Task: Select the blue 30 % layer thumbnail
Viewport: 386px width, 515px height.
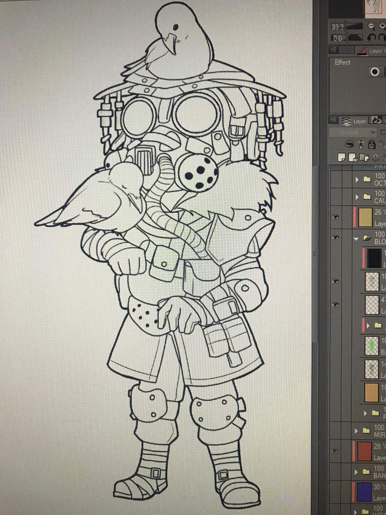Action: 364,492
